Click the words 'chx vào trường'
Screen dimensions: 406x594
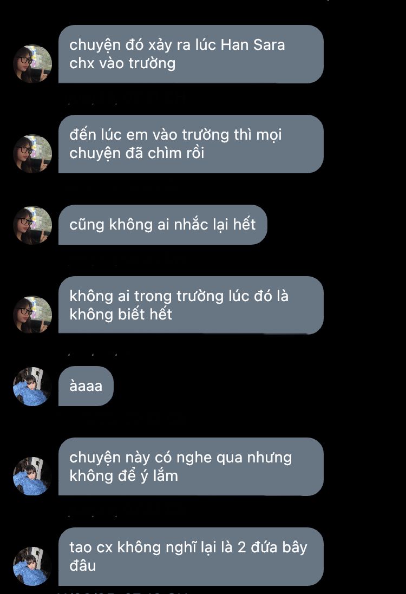pos(122,63)
